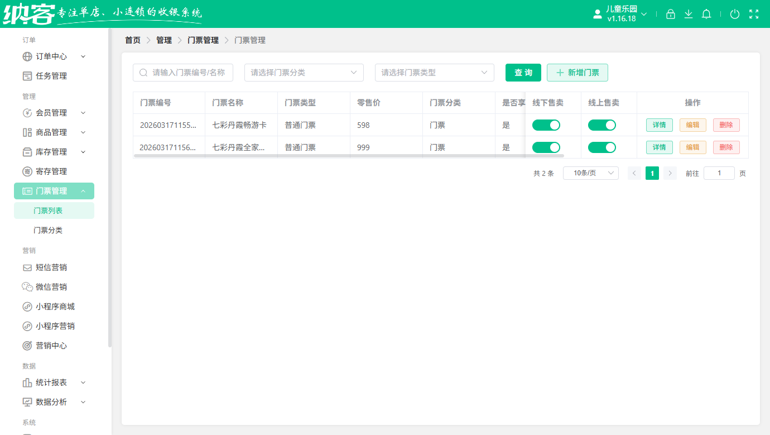770x435 pixels.
Task: Open the 请选择门票类型 dropdown
Action: pos(434,73)
